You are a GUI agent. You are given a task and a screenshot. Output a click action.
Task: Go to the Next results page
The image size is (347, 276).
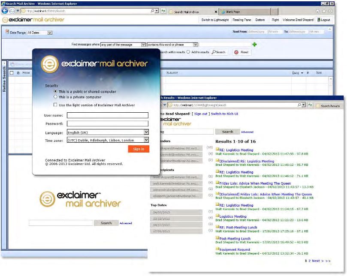pyautogui.click(x=316, y=261)
